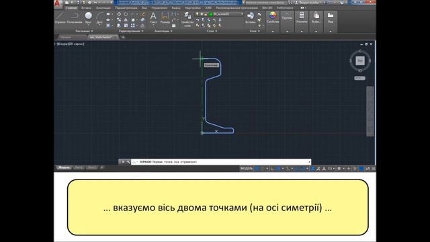Select the Arc (Дуга) tool
The height and width of the screenshot is (242, 430).
[99, 19]
